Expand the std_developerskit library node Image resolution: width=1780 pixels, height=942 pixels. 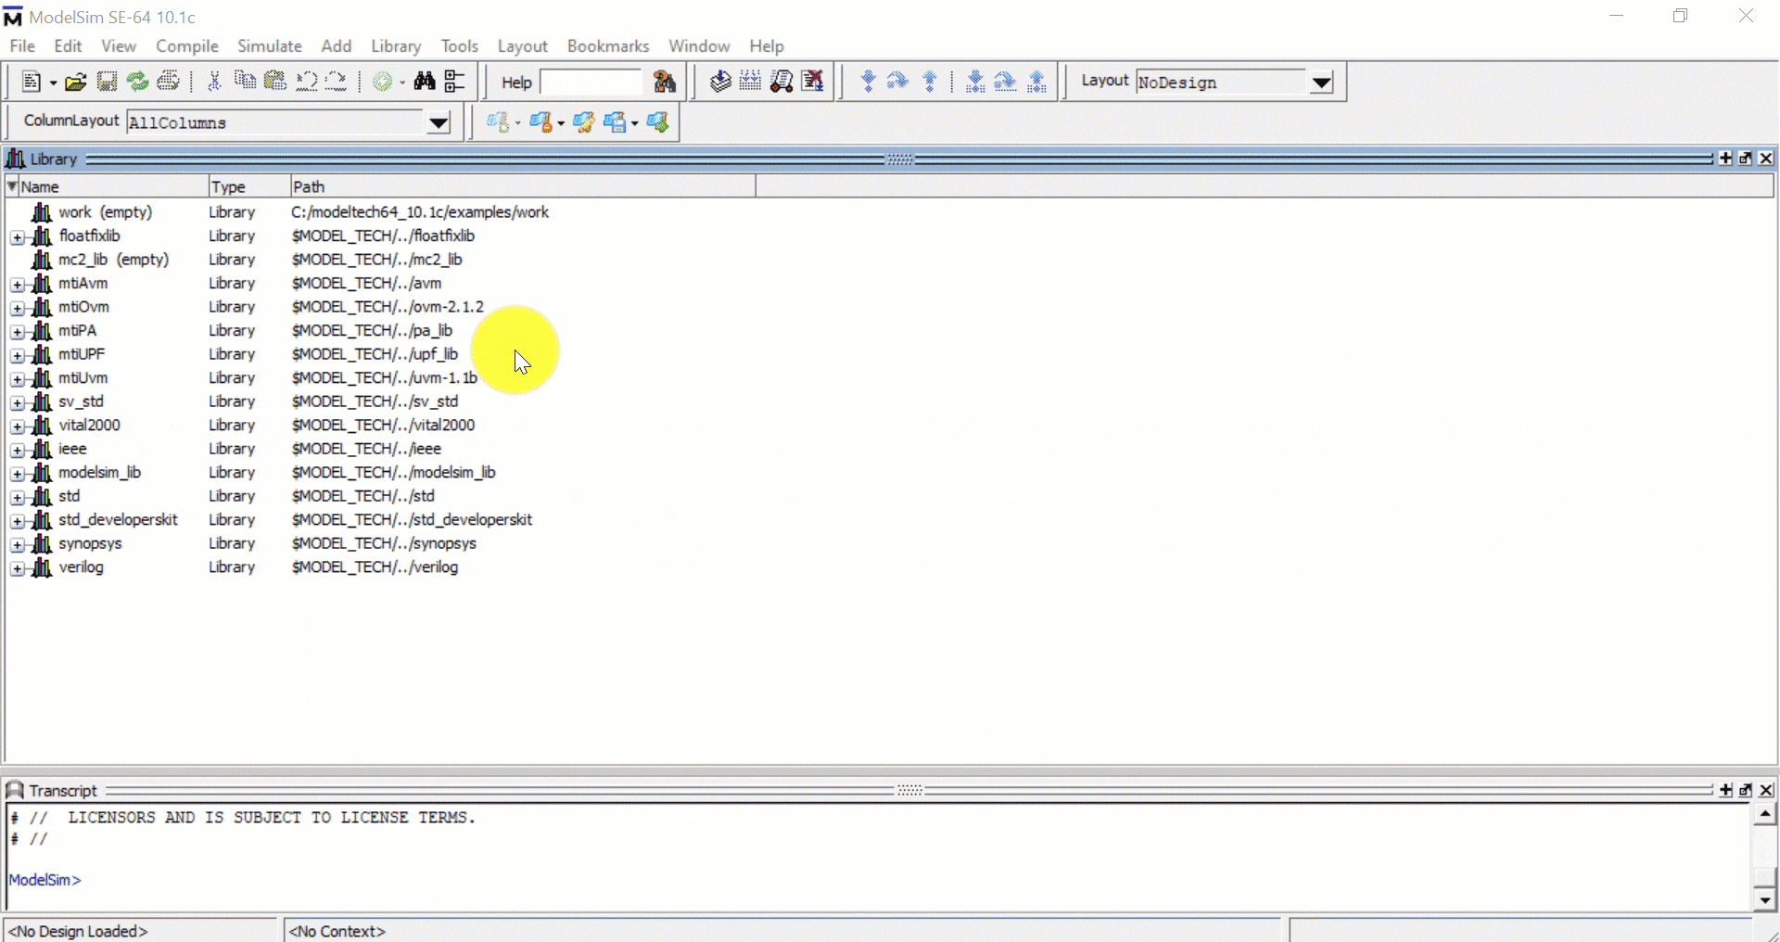point(18,522)
